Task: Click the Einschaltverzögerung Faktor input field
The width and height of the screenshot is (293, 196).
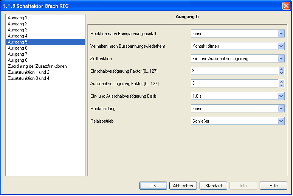Action: pyautogui.click(x=234, y=71)
